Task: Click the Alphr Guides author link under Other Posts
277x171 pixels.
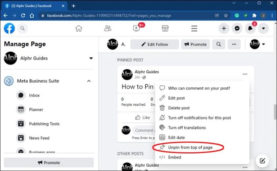Action: click(147, 165)
